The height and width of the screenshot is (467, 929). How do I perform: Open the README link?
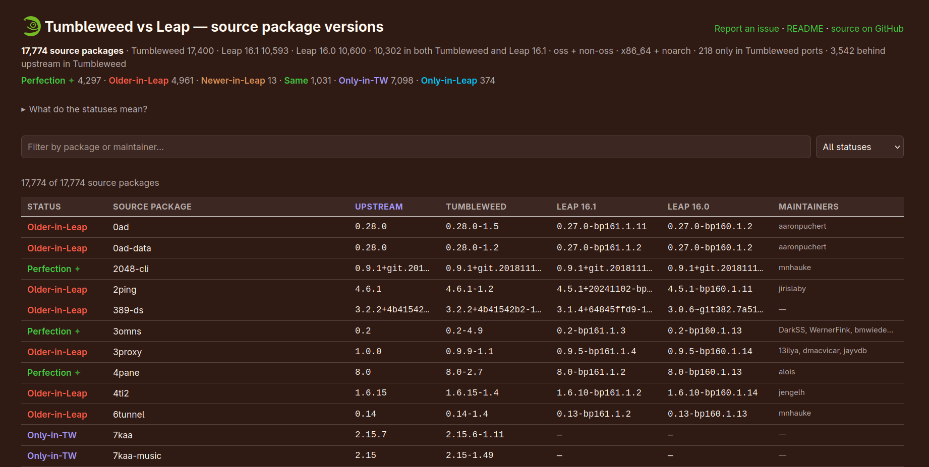pos(805,29)
